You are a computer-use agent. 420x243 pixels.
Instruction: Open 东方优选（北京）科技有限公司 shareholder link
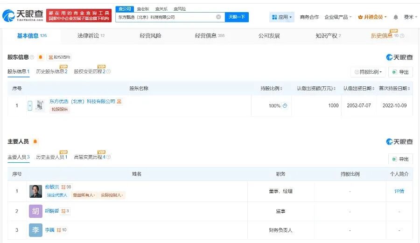pyautogui.click(x=82, y=101)
